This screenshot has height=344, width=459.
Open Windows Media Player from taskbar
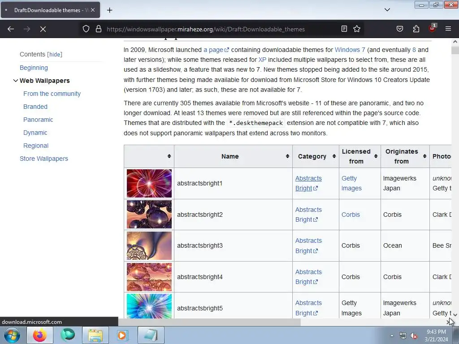(x=122, y=335)
